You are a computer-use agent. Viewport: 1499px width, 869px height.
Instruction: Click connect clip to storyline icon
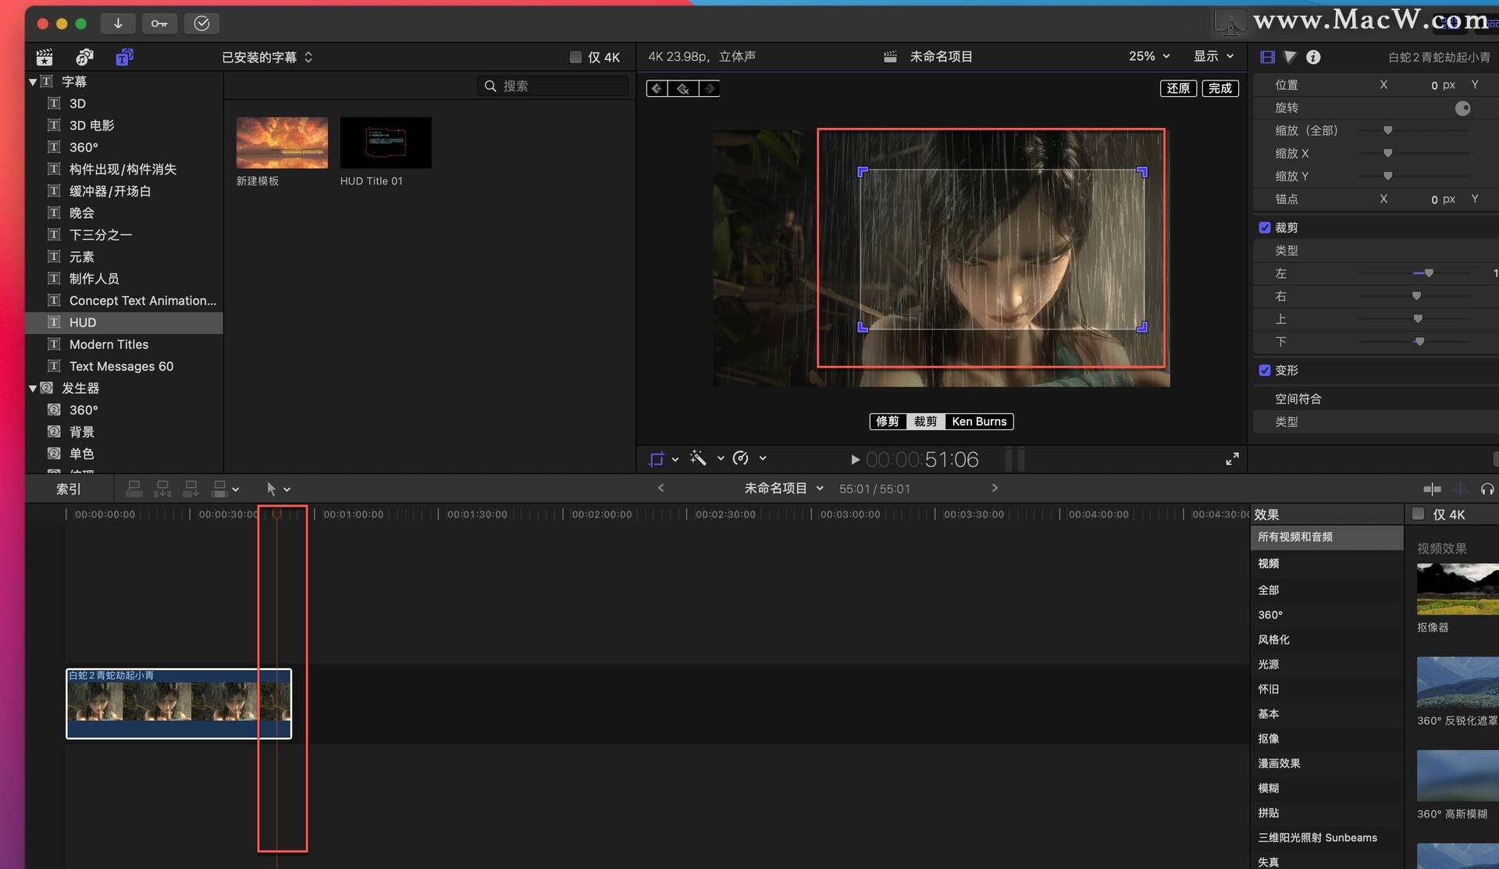(x=134, y=489)
